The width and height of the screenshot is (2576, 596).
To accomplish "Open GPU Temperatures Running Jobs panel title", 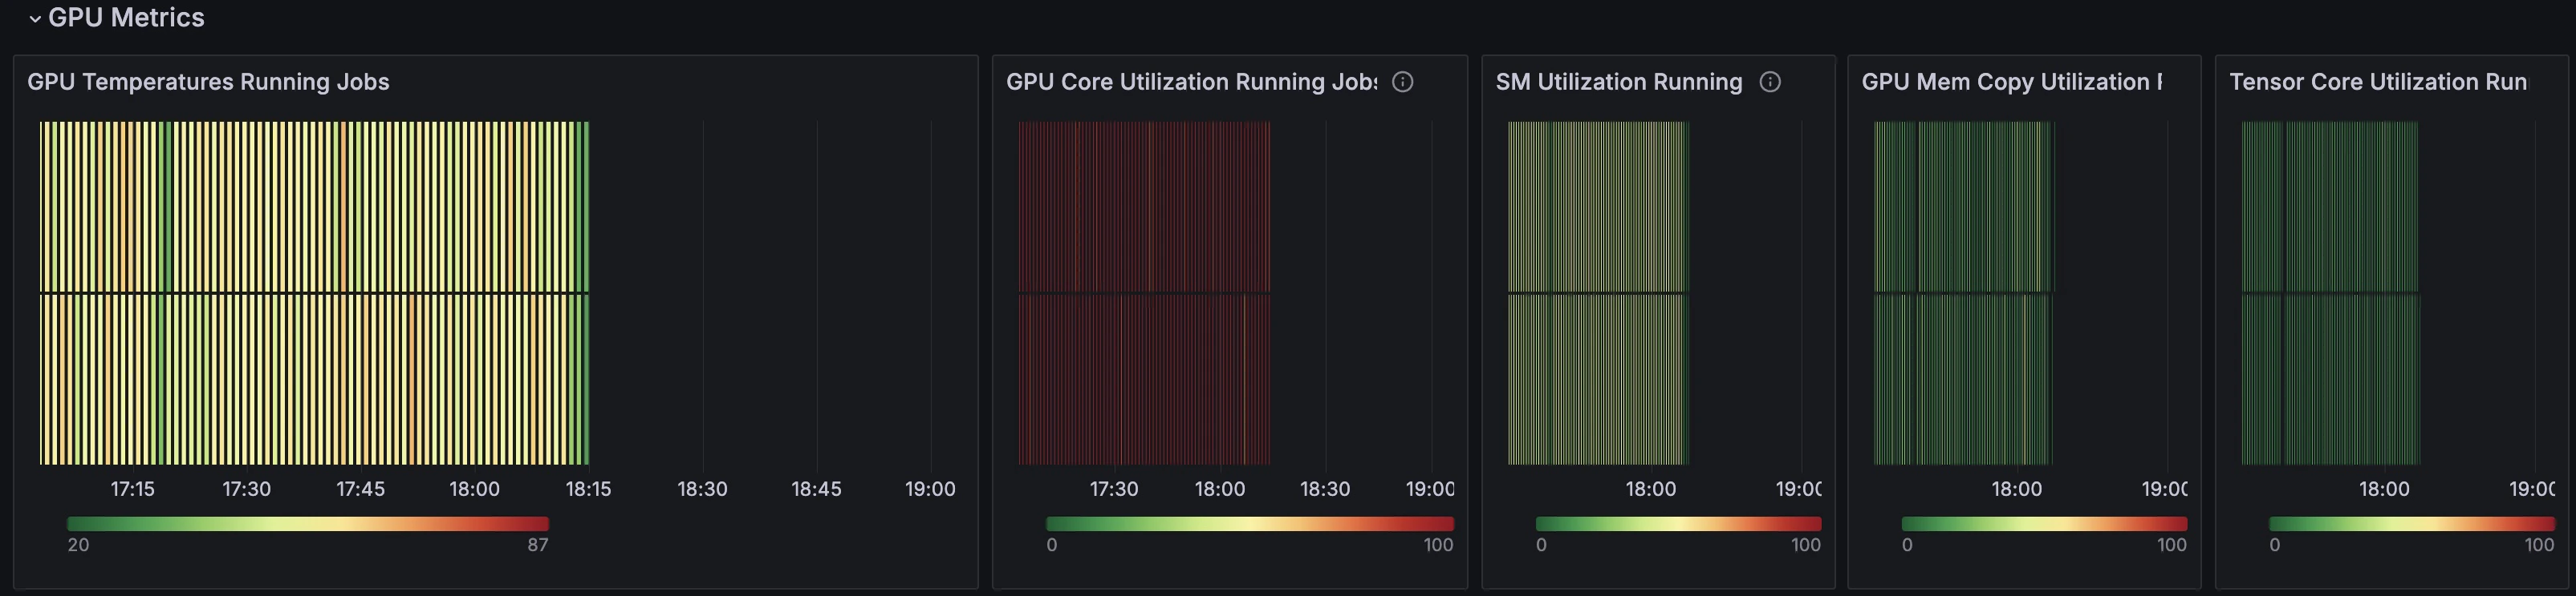I will point(208,82).
